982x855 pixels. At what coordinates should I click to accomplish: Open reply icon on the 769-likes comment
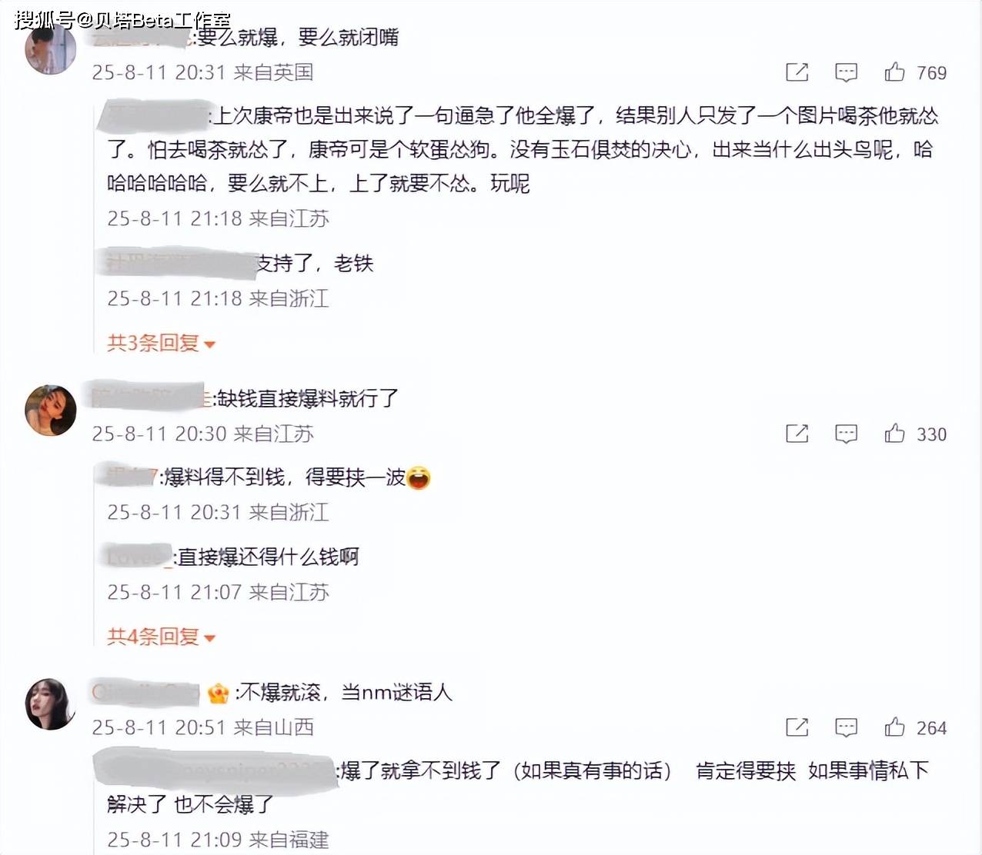[x=846, y=72]
